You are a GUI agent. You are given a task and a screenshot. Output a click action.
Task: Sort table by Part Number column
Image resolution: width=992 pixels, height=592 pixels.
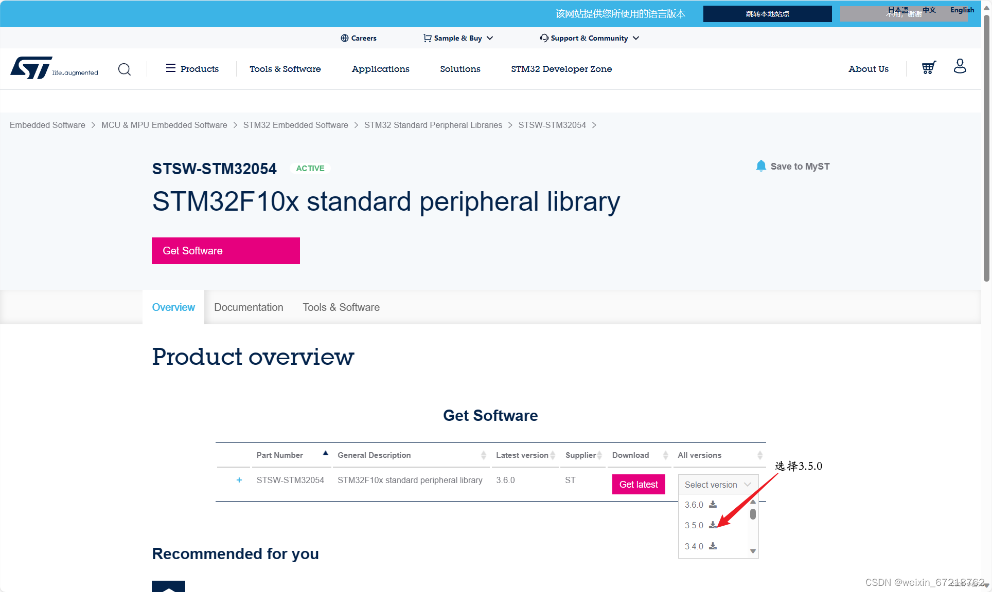click(325, 453)
